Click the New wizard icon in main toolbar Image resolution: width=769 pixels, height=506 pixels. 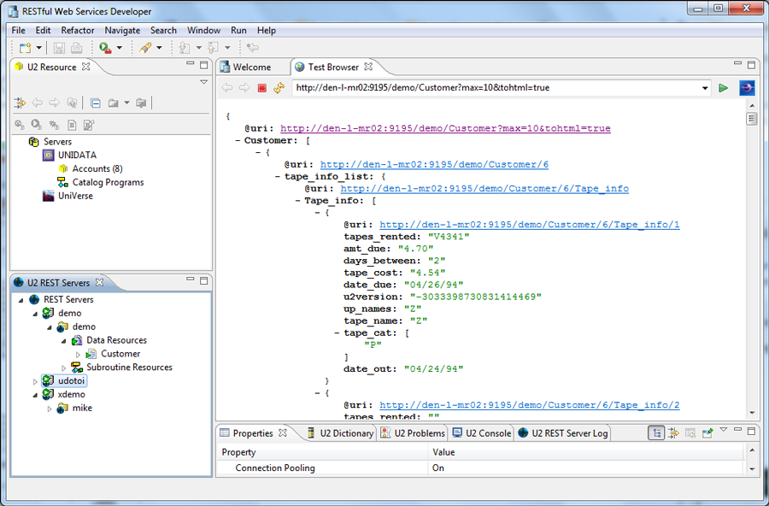25,48
